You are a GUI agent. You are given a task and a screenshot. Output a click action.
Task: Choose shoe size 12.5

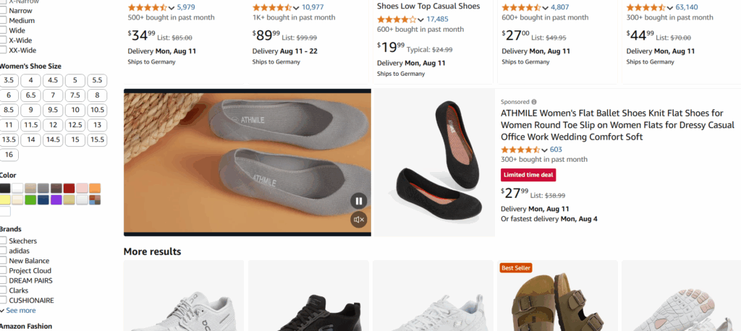[x=75, y=125]
